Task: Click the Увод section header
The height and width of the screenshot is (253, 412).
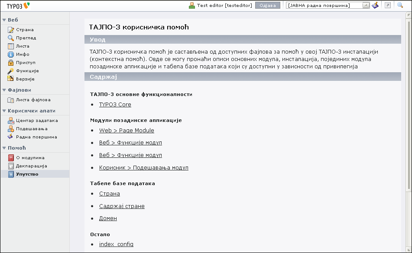Action: point(243,39)
